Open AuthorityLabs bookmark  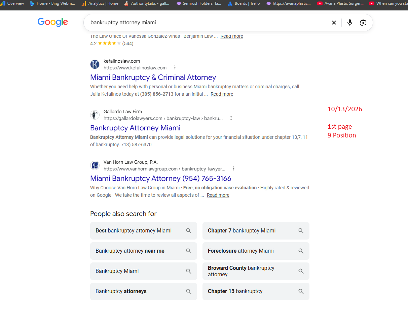coord(147,3)
